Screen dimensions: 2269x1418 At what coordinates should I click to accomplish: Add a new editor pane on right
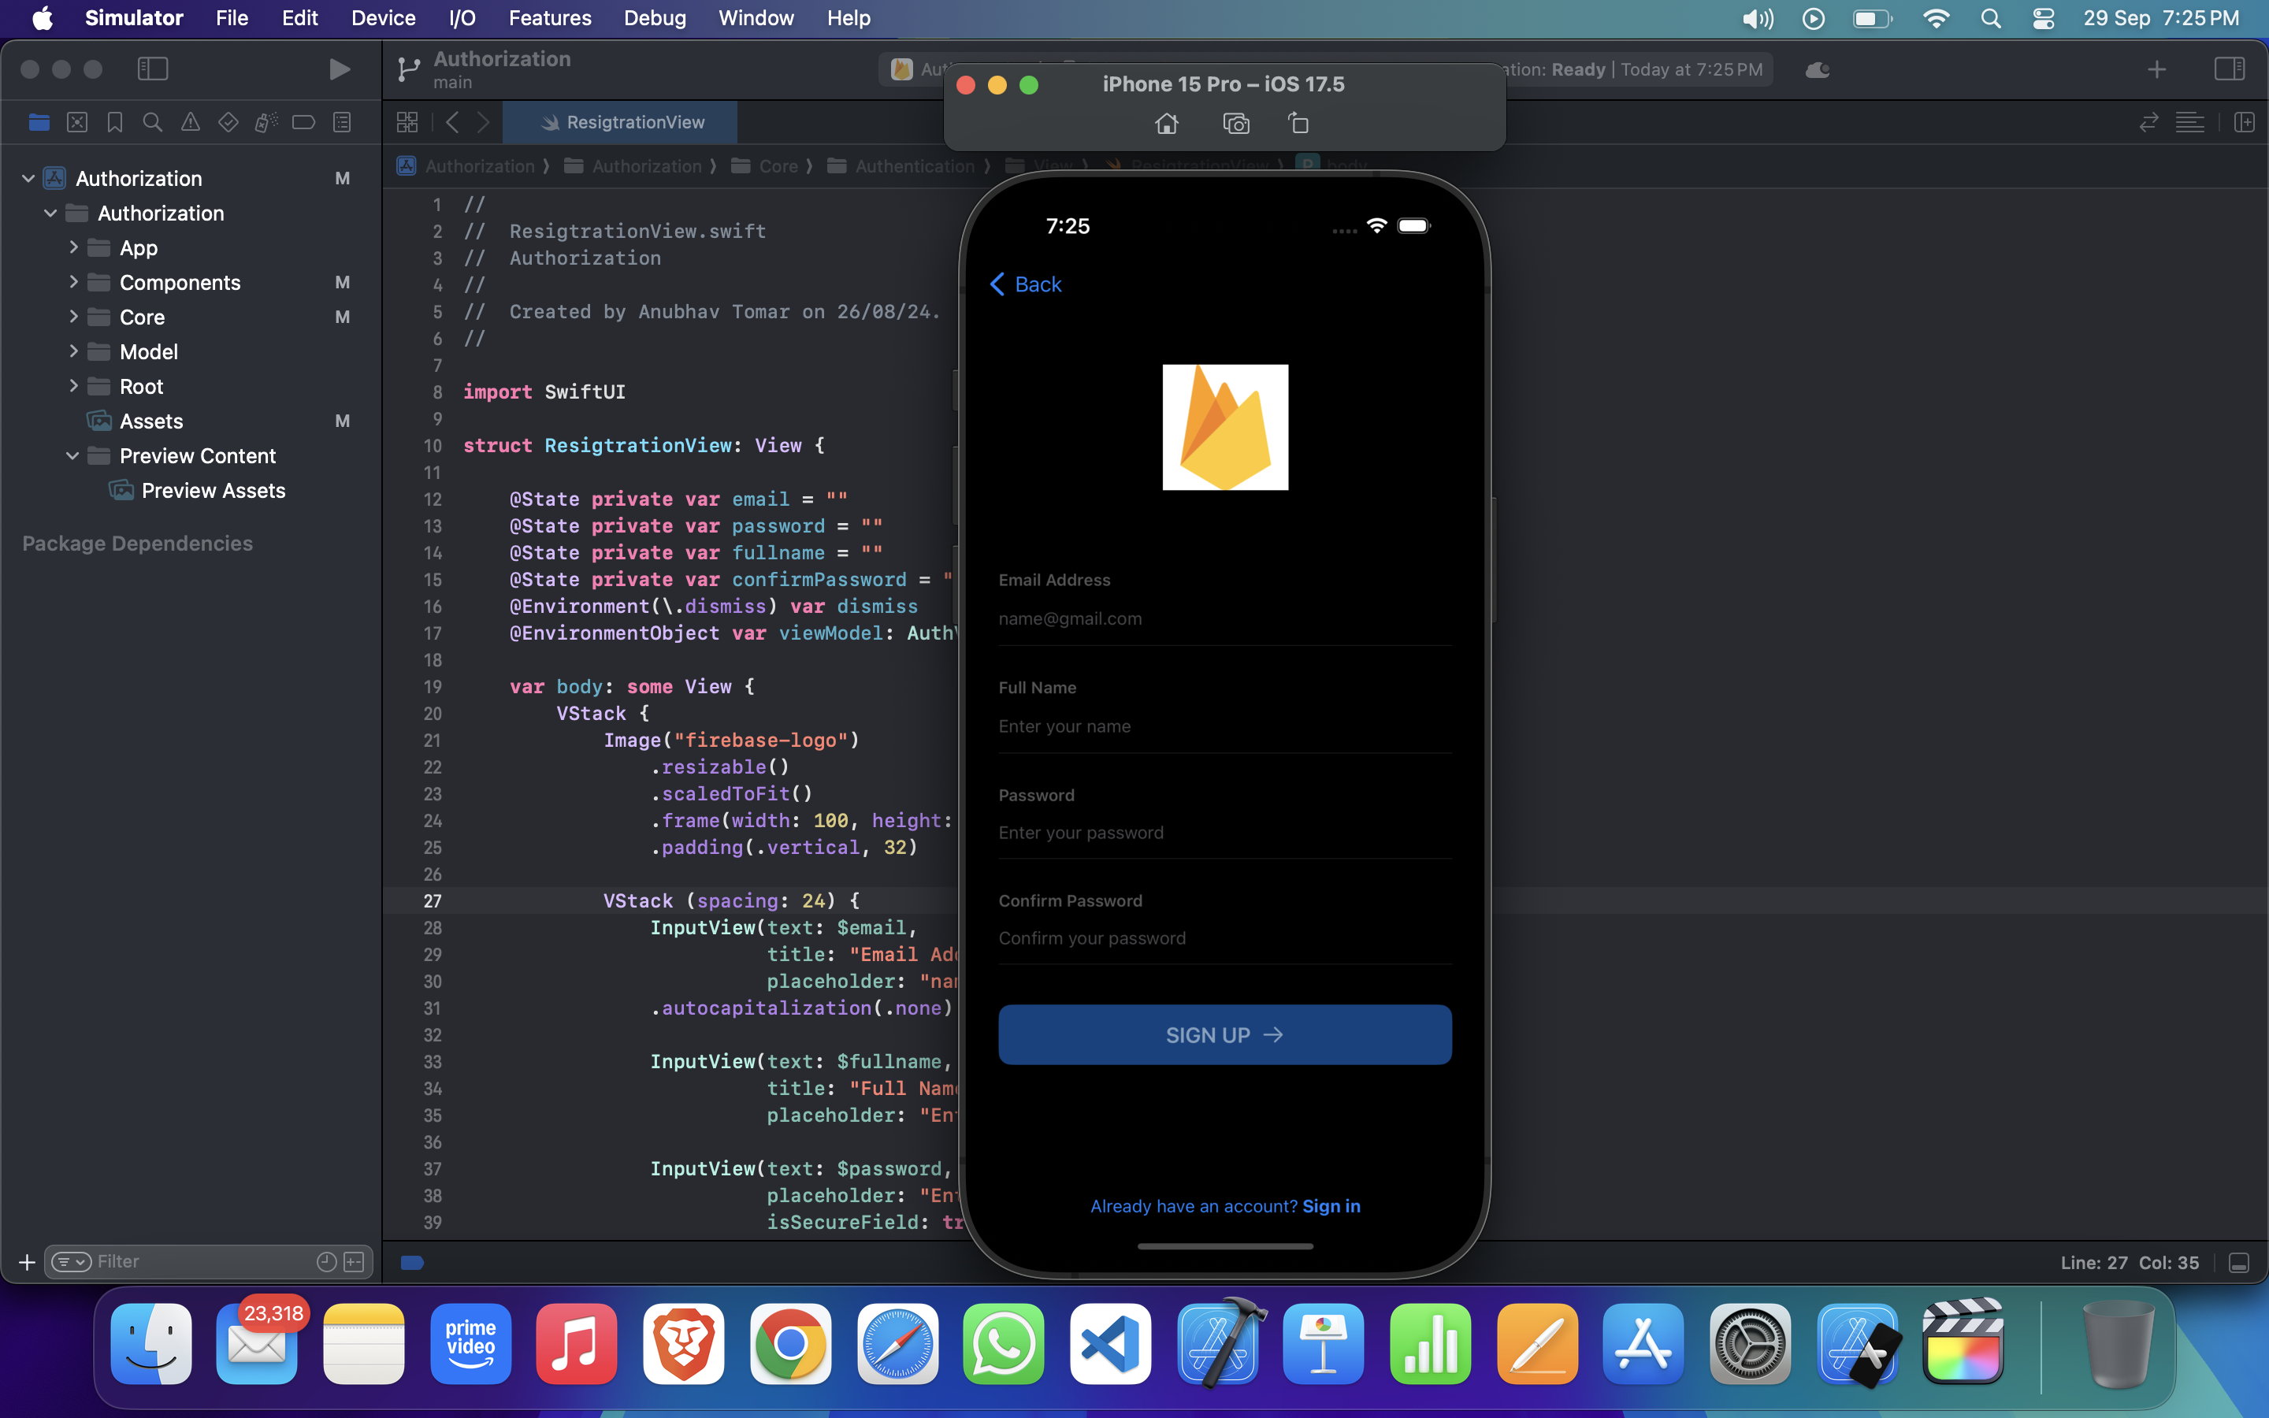[x=2244, y=123]
